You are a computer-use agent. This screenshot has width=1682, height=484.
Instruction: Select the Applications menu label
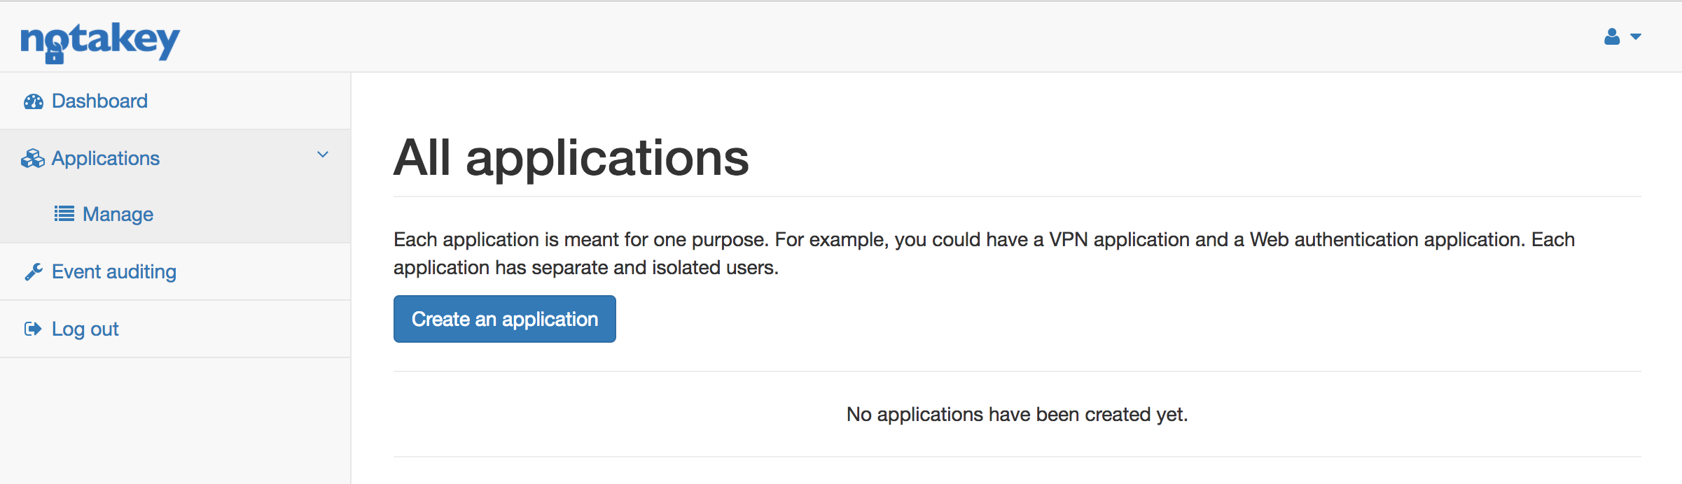click(x=106, y=159)
